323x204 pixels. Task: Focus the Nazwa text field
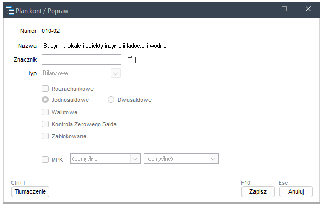[x=177, y=46]
